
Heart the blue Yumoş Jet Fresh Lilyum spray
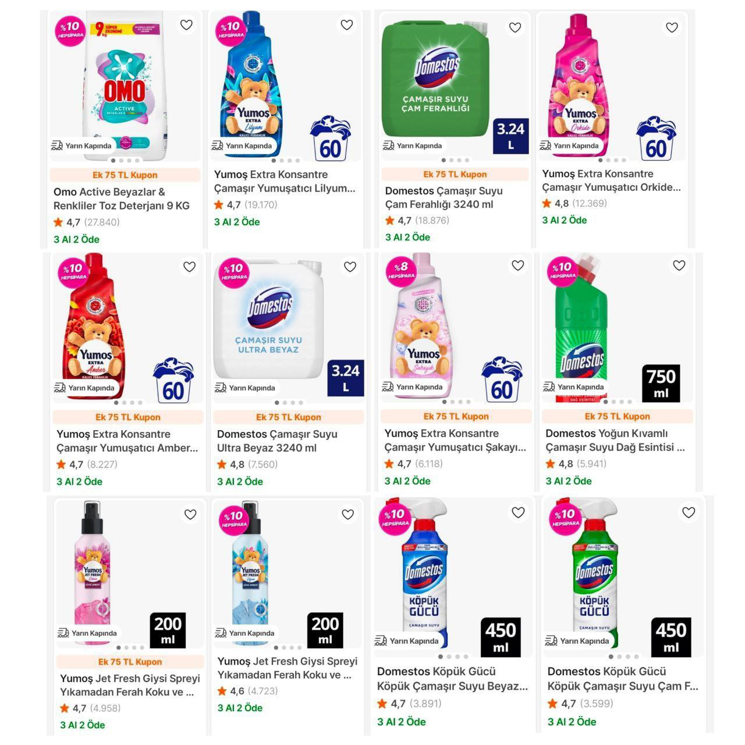click(348, 515)
